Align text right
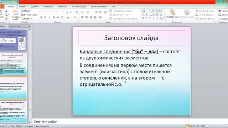228x128 pixels. click(x=91, y=17)
